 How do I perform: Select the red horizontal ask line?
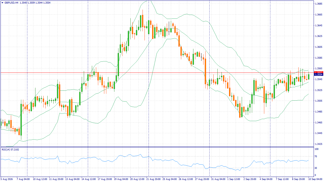click(x=157, y=73)
